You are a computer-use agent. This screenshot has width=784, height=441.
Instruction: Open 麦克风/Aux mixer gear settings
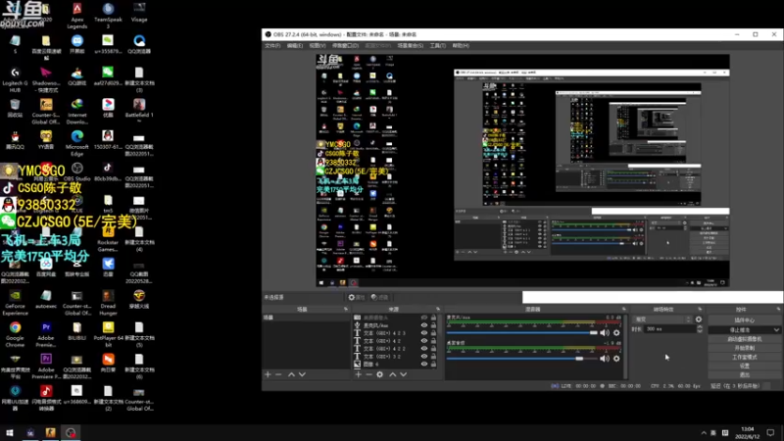click(x=616, y=332)
